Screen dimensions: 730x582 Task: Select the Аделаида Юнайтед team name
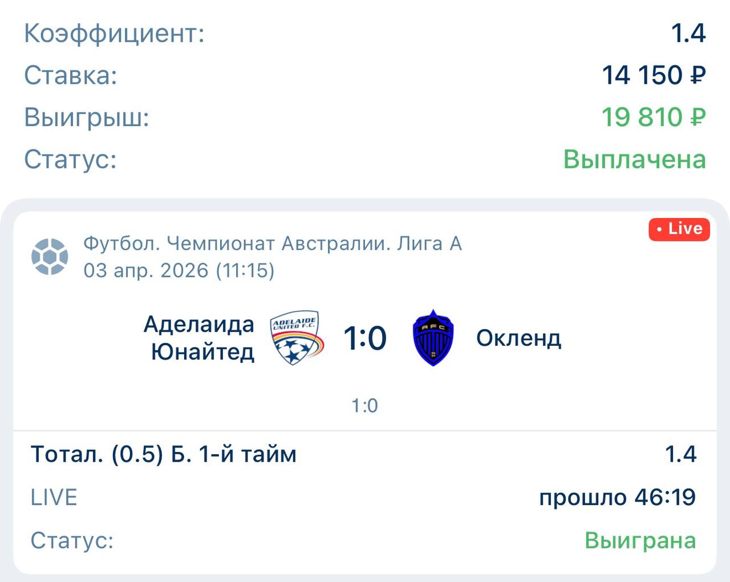coord(200,338)
